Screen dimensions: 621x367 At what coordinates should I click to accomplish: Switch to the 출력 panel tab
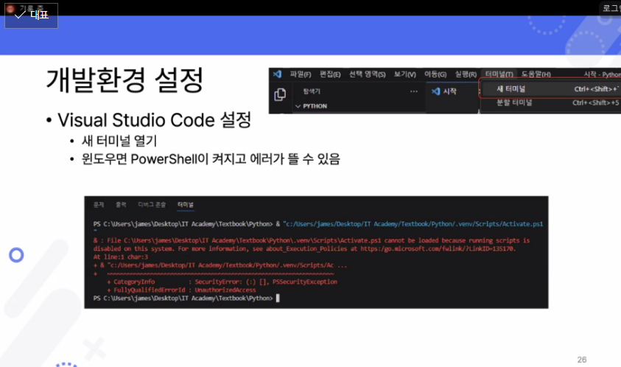coord(121,205)
